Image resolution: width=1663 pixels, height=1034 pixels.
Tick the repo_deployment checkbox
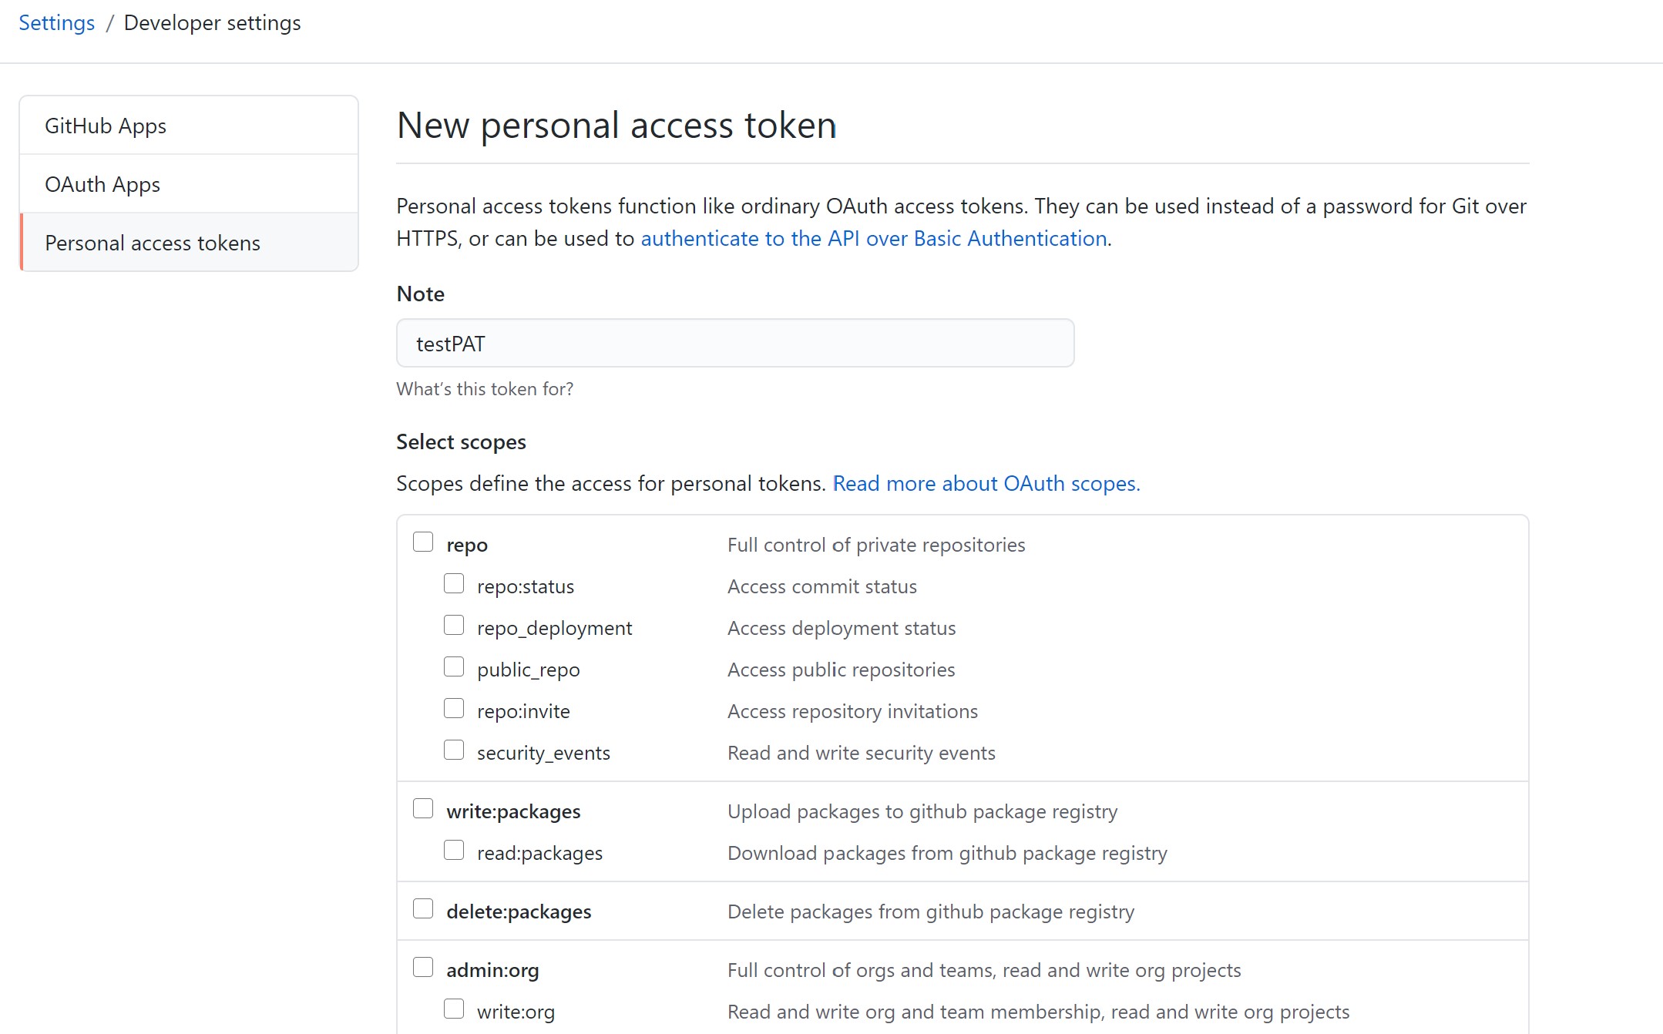click(454, 626)
